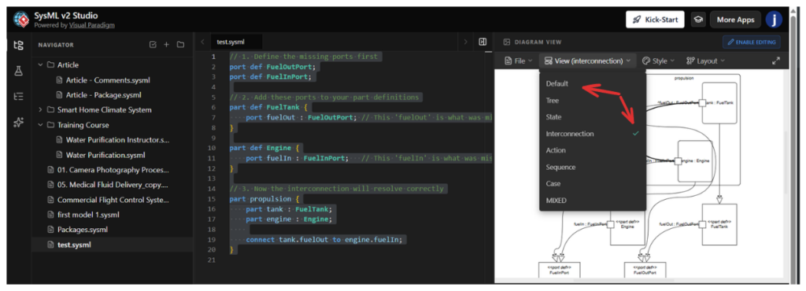Click the graduation cap tutorial icon
The width and height of the screenshot is (806, 291).
pyautogui.click(x=697, y=20)
